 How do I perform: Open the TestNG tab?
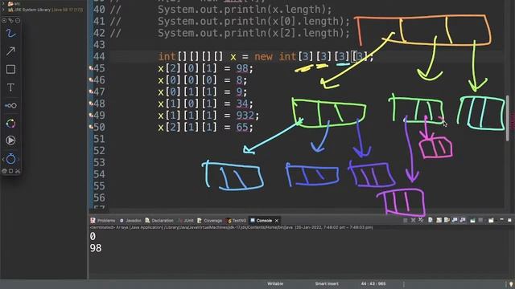click(x=237, y=221)
